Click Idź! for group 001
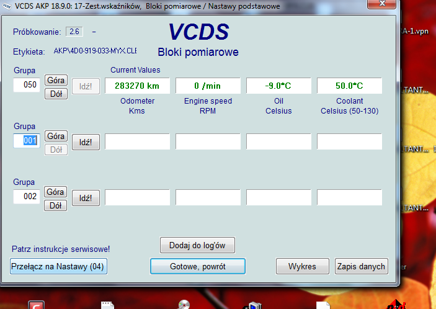The width and height of the screenshot is (436, 309). (x=86, y=142)
